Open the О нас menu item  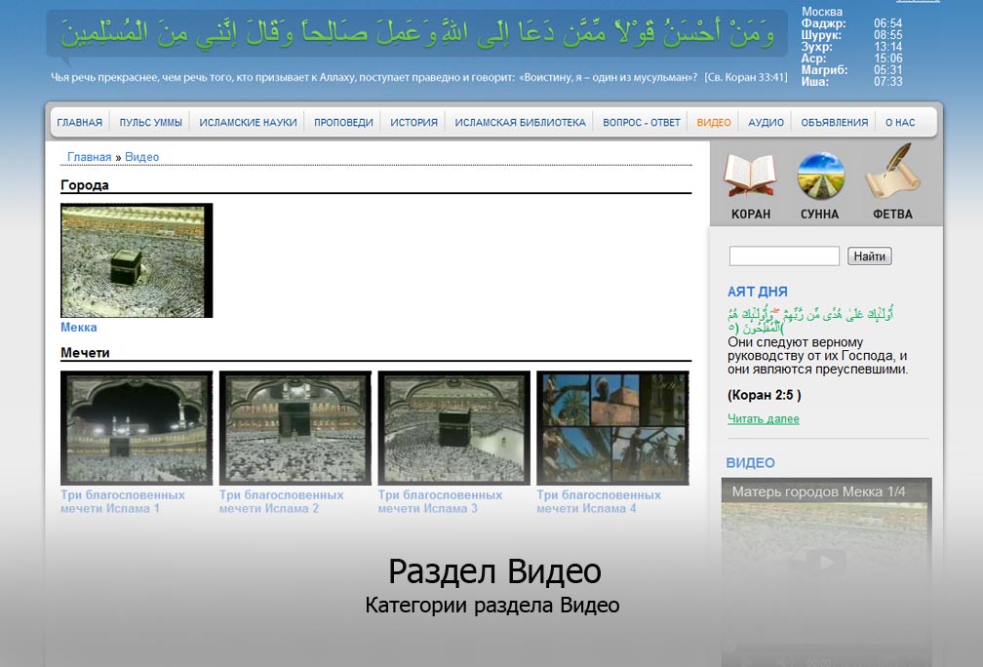pos(900,122)
